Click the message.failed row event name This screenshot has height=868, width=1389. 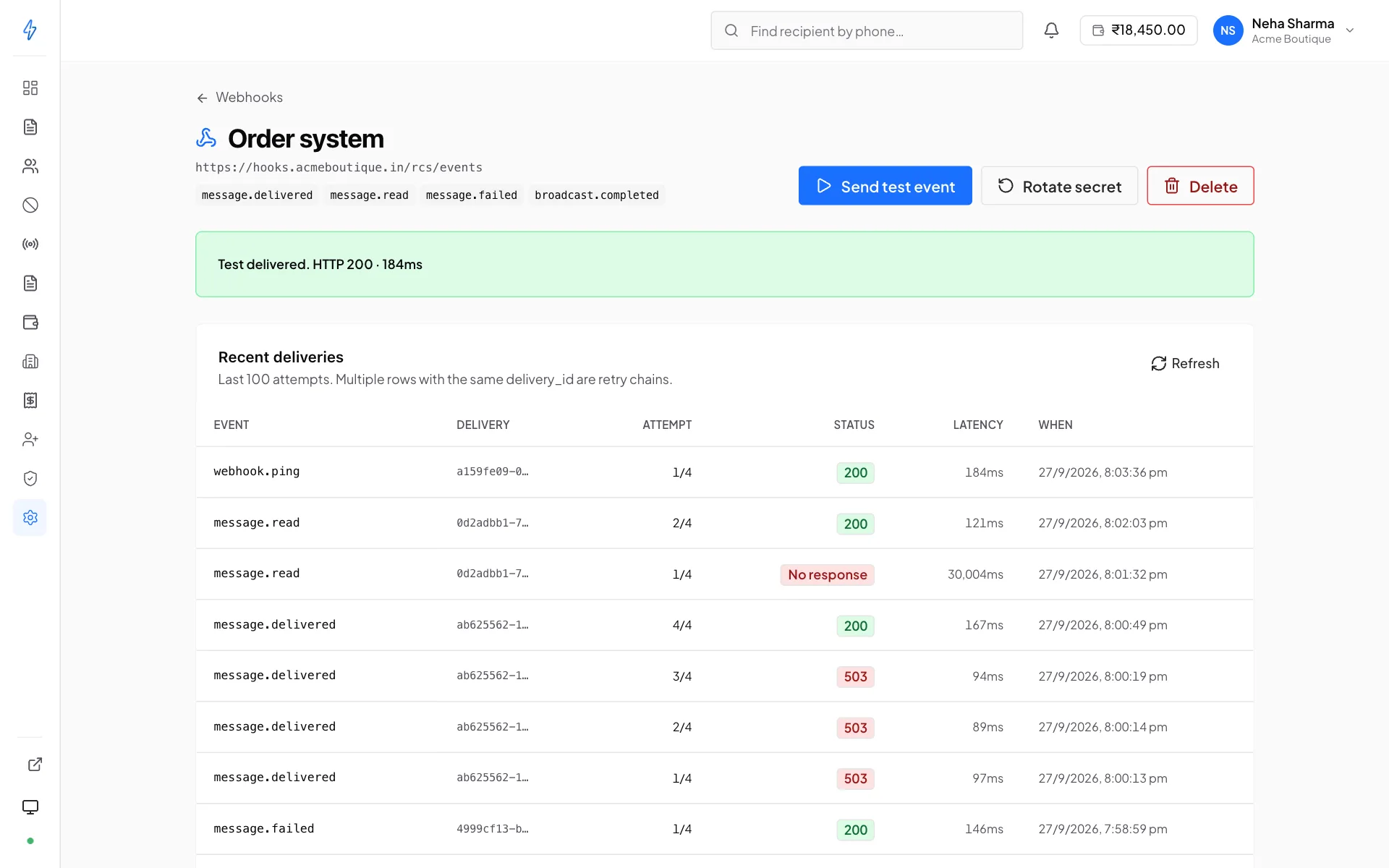264,829
